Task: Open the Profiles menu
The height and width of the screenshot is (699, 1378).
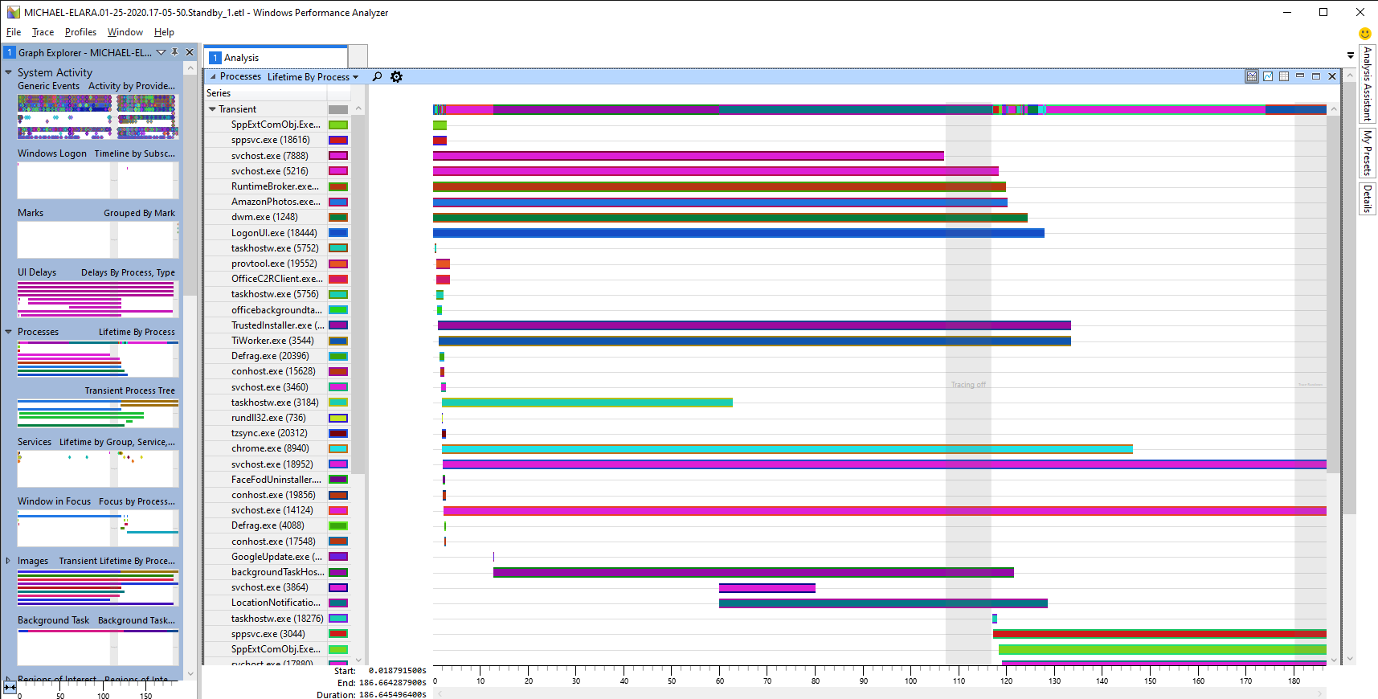Action: (x=80, y=32)
